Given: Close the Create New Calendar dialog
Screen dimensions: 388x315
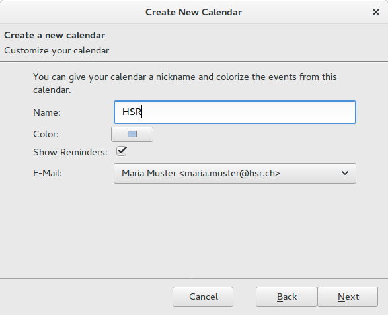Looking at the screenshot, I should pyautogui.click(x=376, y=12).
